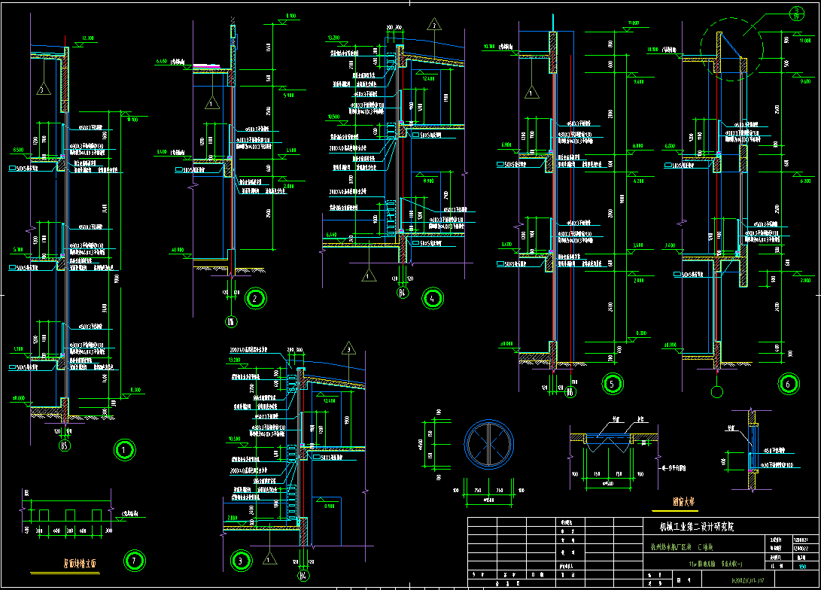Click the green detail number 6 circle

[788, 383]
